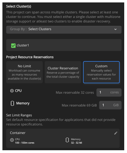
Task: Click the 'Max reservable 69 GiB' text
Action: coord(79,105)
